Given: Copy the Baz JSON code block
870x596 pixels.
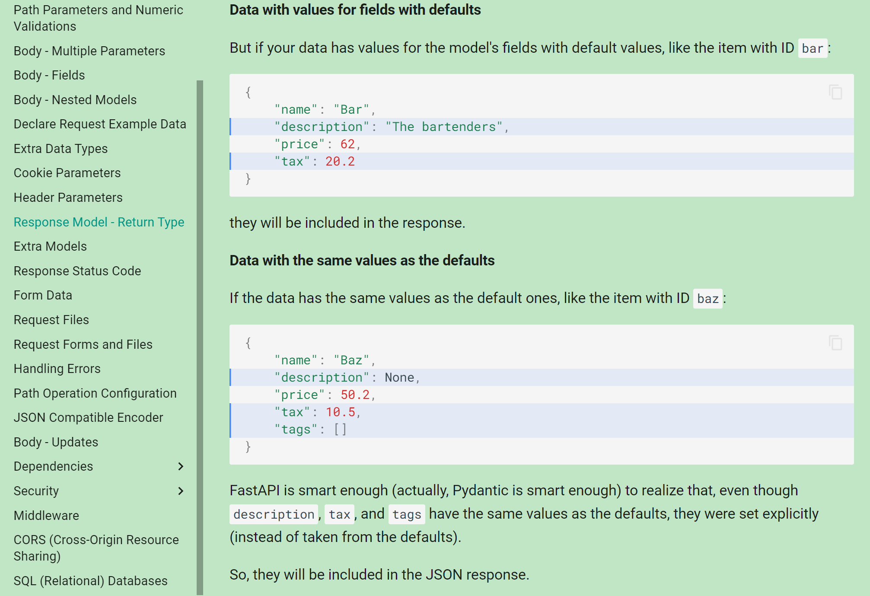Looking at the screenshot, I should point(835,343).
